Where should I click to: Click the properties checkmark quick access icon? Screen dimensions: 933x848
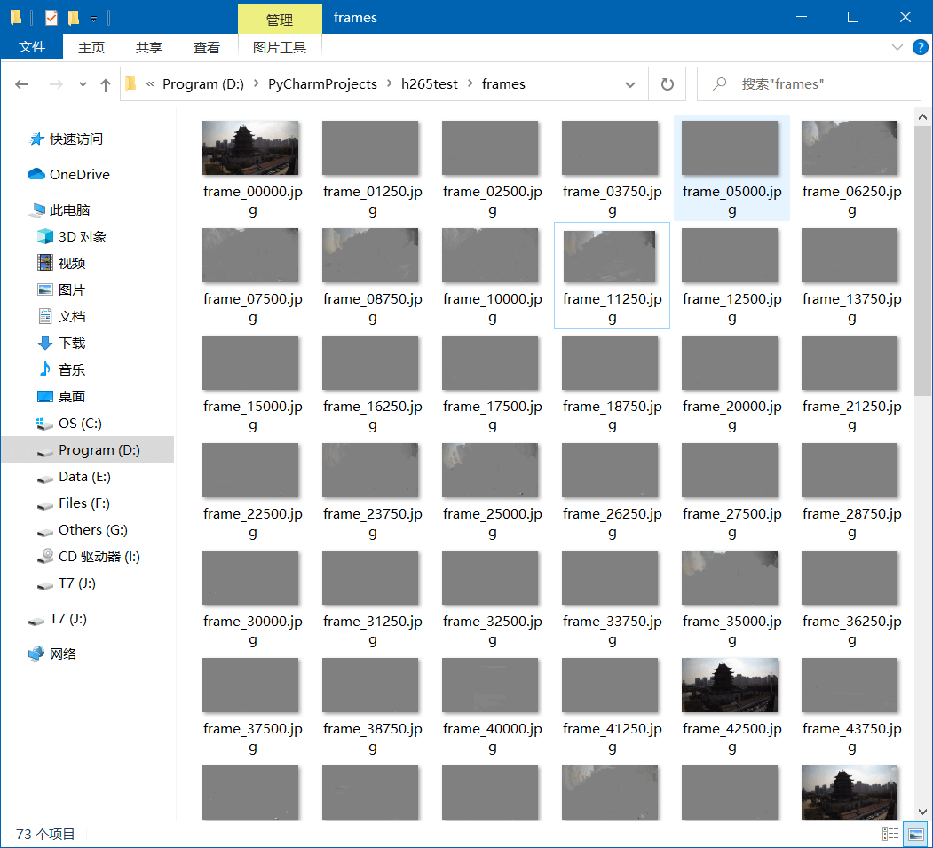[51, 18]
